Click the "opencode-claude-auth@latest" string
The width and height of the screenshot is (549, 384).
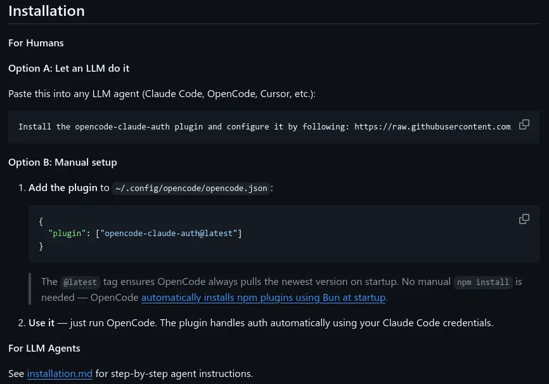click(169, 233)
